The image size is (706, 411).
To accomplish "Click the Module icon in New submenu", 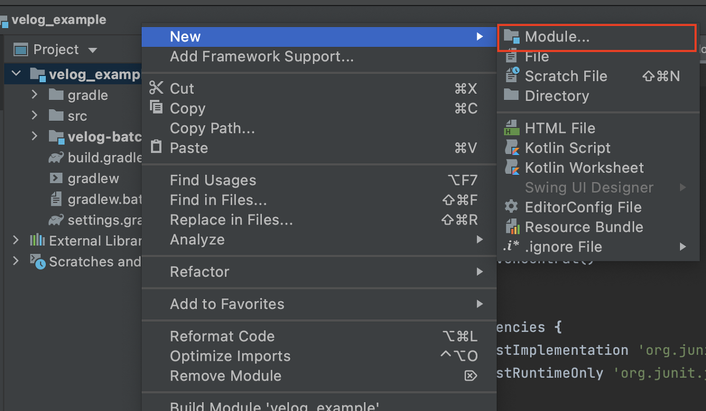I will [x=511, y=37].
